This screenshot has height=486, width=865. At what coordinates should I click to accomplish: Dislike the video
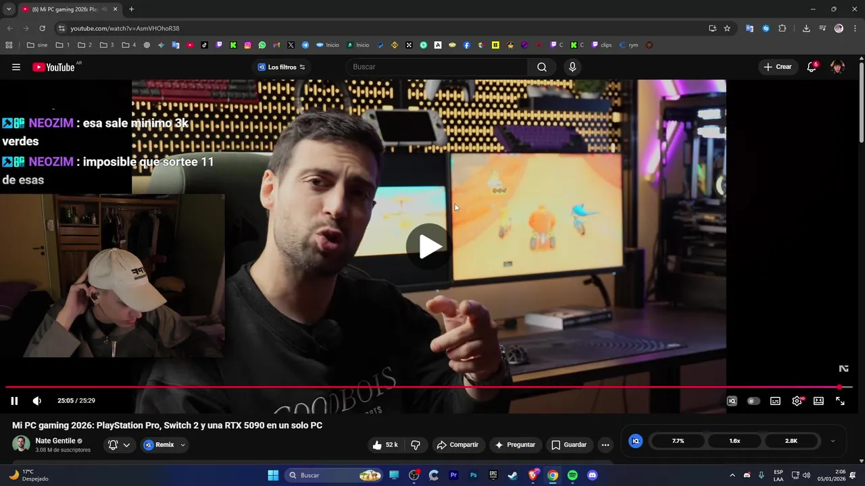point(416,445)
